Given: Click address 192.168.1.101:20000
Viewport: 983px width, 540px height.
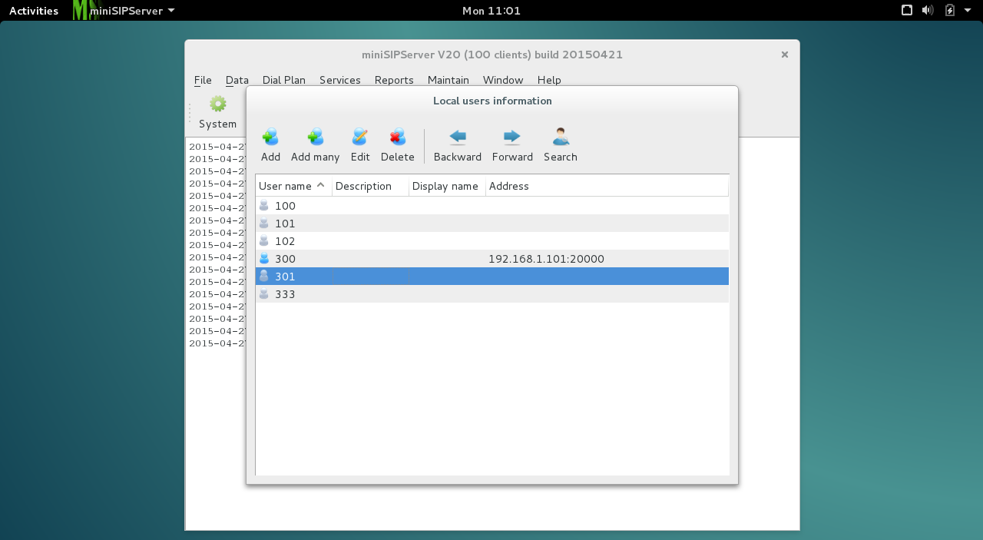Looking at the screenshot, I should [x=546, y=259].
